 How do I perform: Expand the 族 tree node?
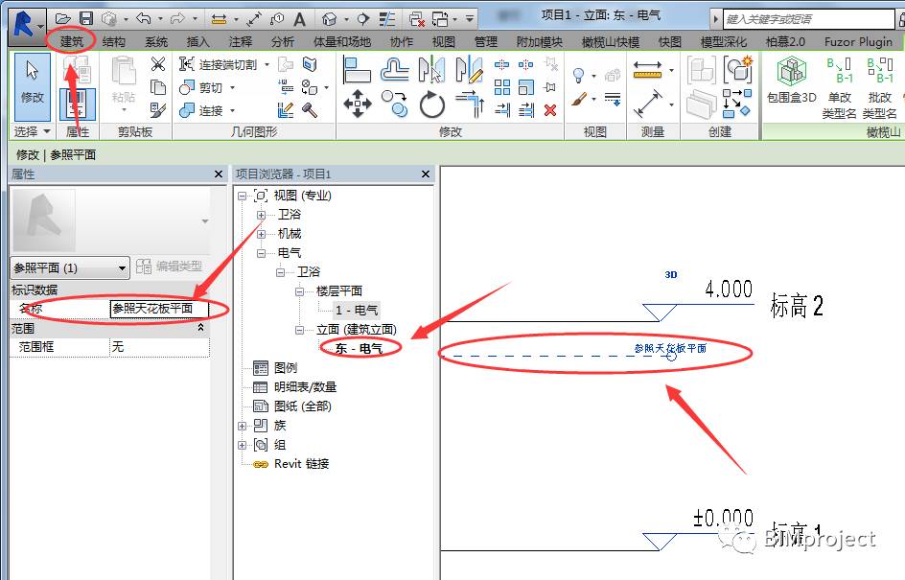(x=242, y=426)
